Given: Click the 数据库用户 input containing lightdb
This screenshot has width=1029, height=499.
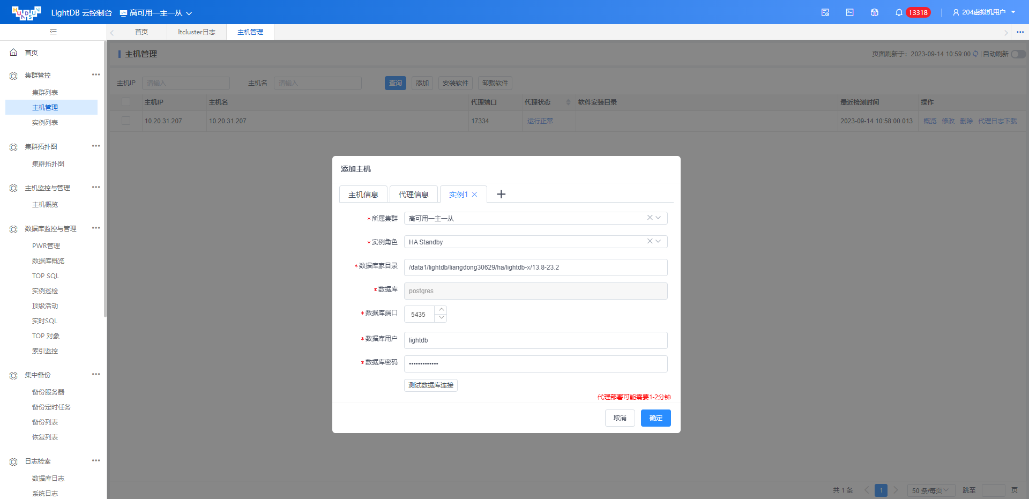Looking at the screenshot, I should click(x=536, y=340).
